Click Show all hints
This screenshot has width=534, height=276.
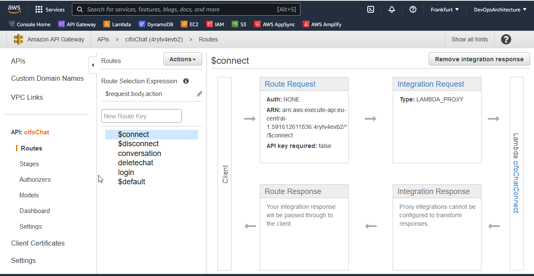[x=470, y=39]
